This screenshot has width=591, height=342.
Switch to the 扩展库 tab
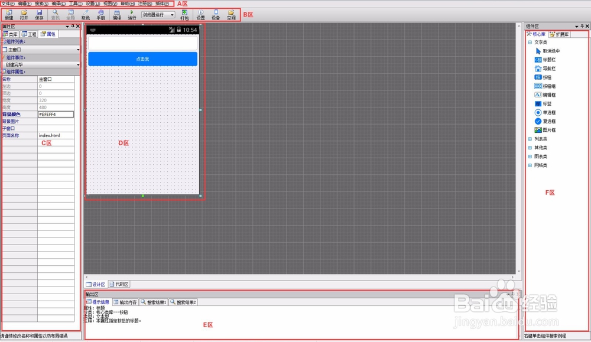(x=560, y=34)
